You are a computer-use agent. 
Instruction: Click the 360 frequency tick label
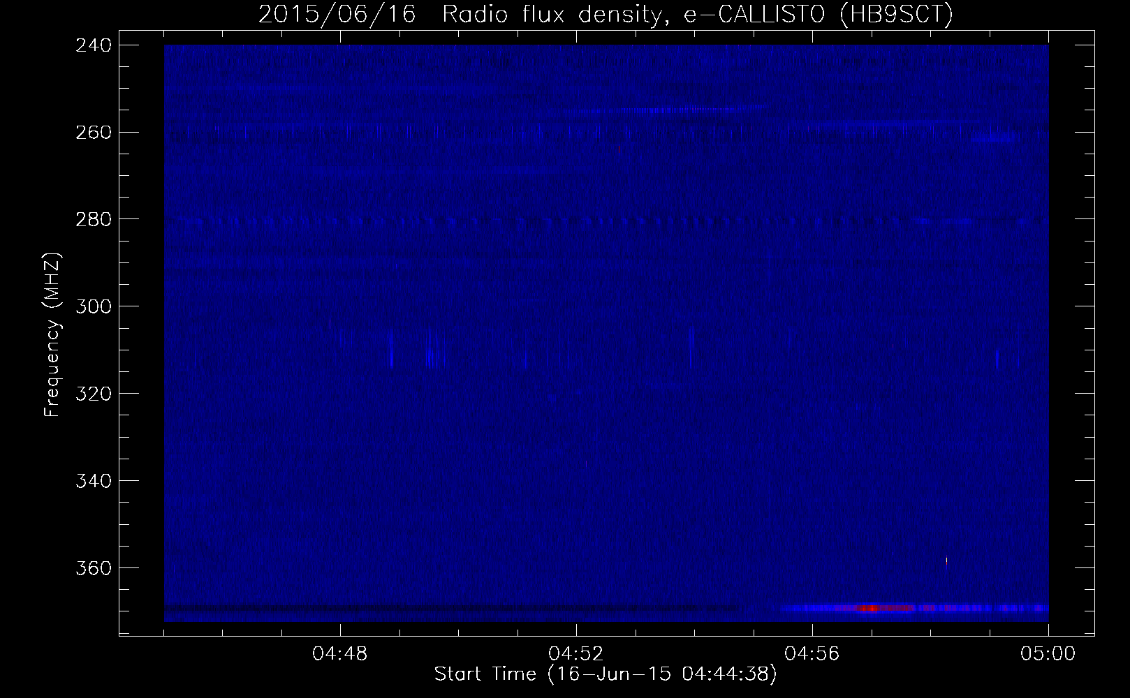pos(92,568)
